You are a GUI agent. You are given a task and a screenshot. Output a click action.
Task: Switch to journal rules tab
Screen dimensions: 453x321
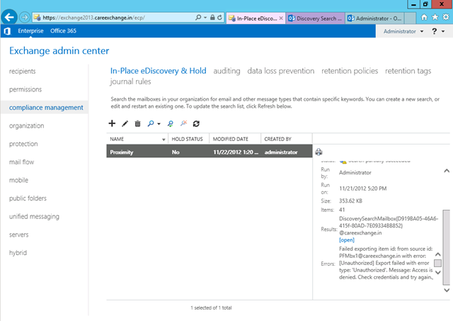[x=130, y=81]
